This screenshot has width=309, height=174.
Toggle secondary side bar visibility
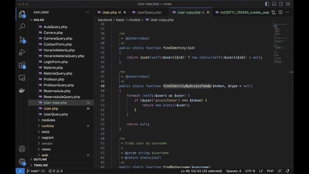pos(281,4)
